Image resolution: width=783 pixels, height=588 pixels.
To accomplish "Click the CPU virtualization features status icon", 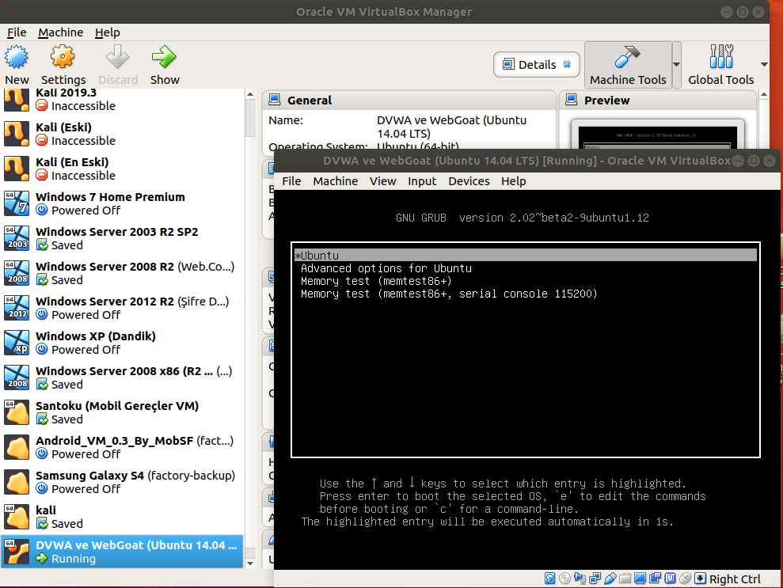I will [670, 579].
